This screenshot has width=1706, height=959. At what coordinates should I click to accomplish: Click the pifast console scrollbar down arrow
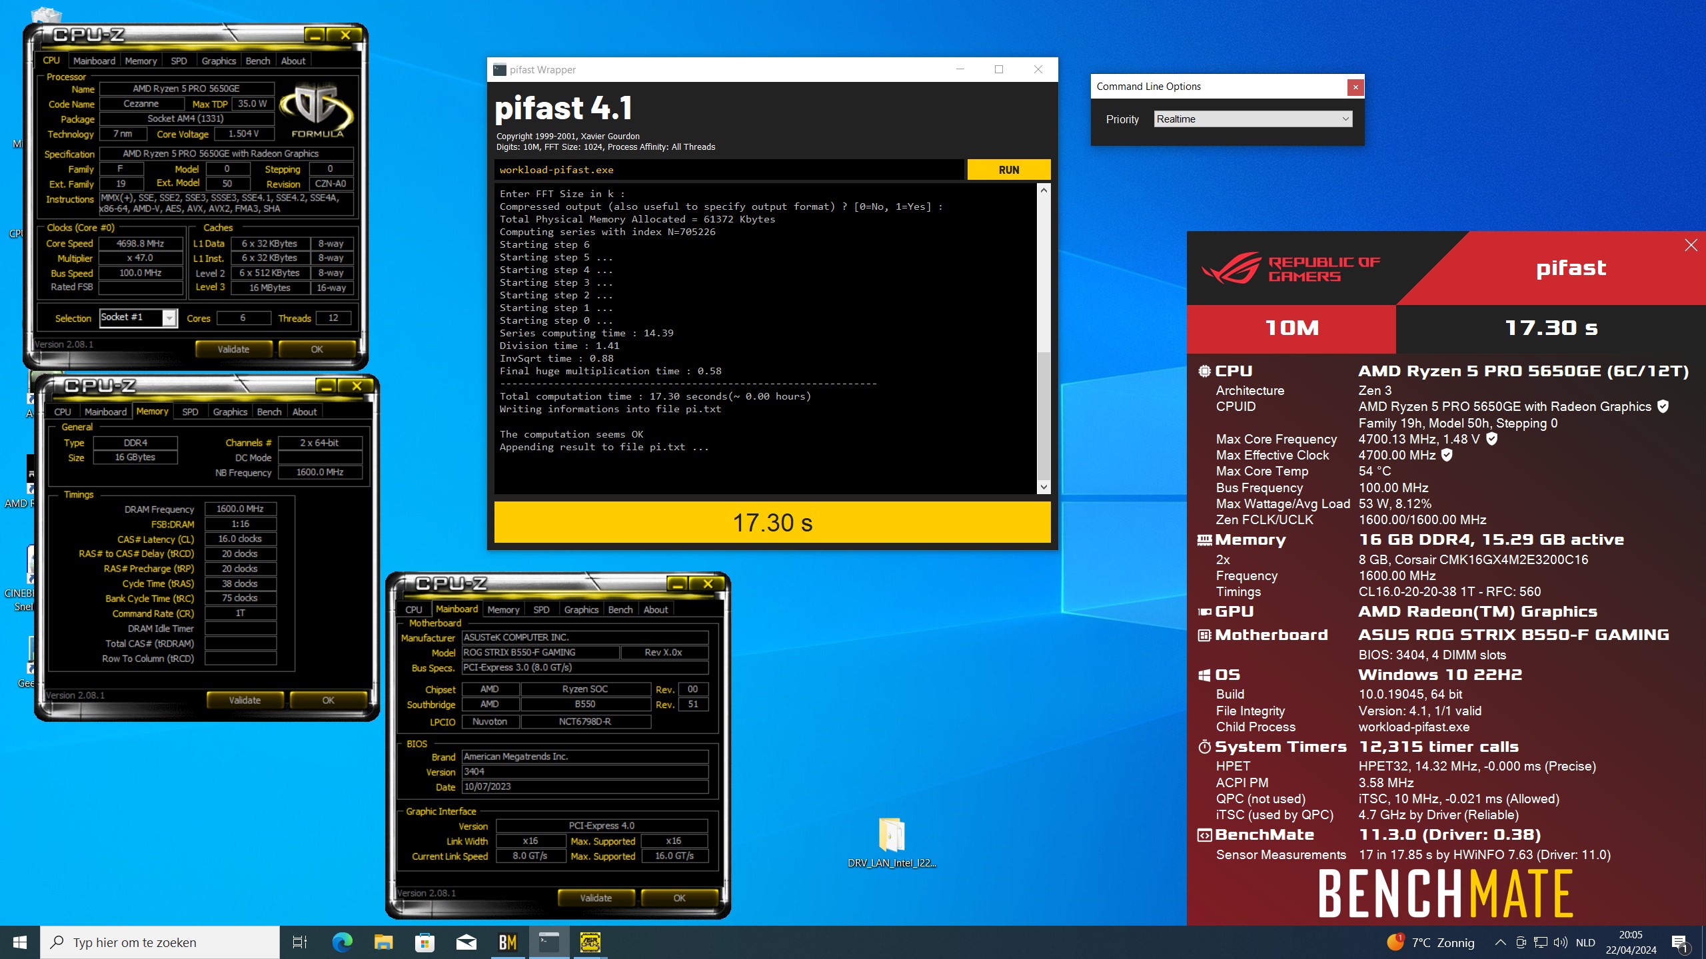pyautogui.click(x=1044, y=487)
